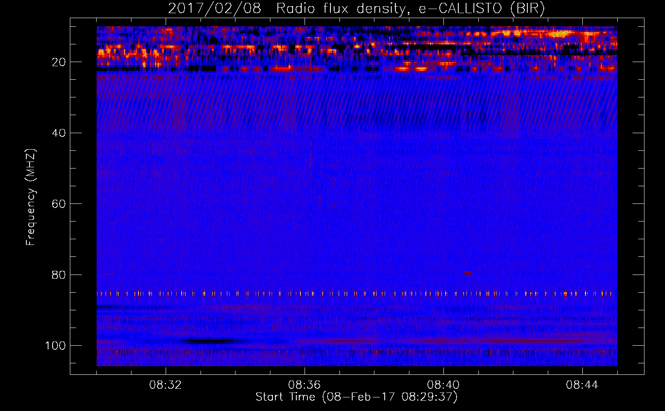Click the Start Time axis label

click(x=356, y=397)
